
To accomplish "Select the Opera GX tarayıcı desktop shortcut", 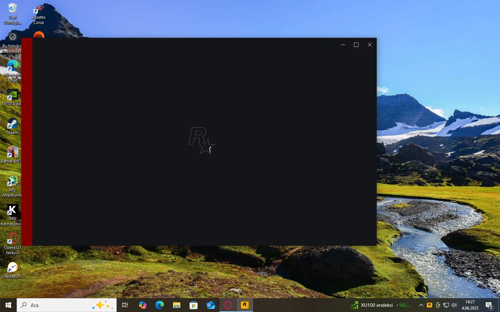I will tap(13, 244).
